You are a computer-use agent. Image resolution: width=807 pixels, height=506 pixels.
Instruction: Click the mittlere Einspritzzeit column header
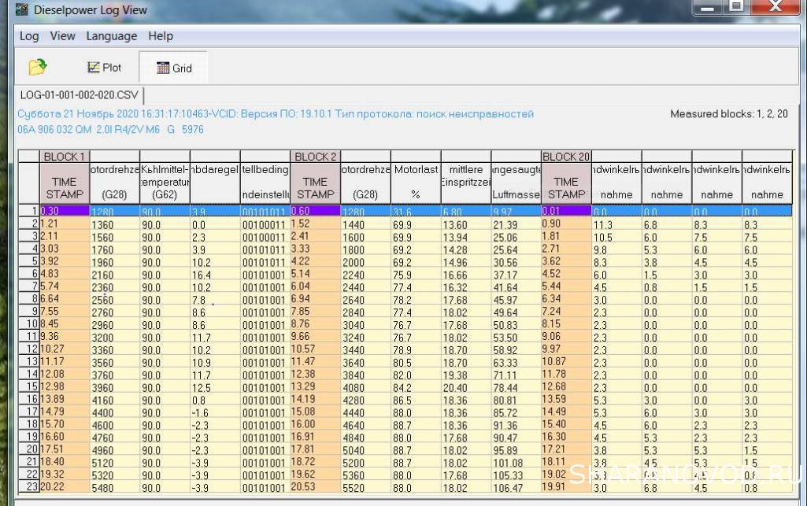(465, 182)
